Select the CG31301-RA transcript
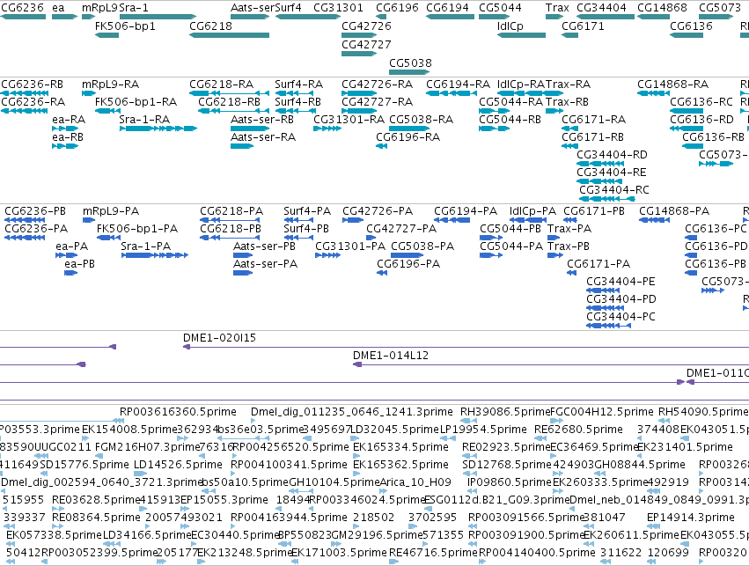Screen dimensions: 749x566 point(327,129)
